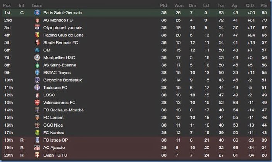Click the Paris Saint-Germain club crest
This screenshot has height=162, width=272.
pyautogui.click(x=37, y=13)
